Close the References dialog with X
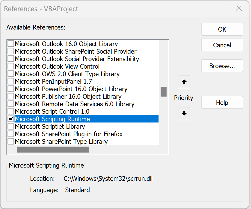Viewport: 251px width, 209px height. pyautogui.click(x=239, y=9)
